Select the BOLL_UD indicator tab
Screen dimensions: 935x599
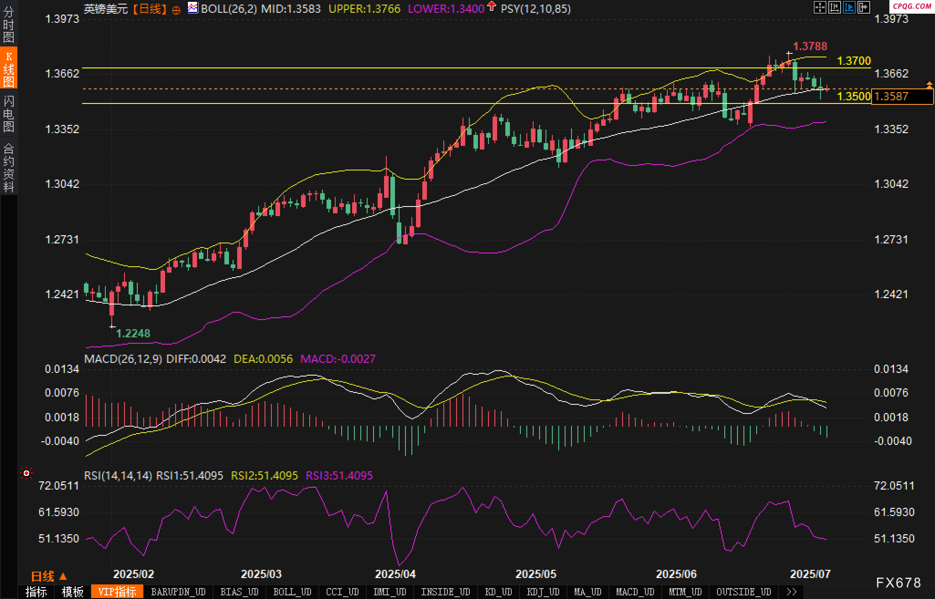(x=292, y=592)
